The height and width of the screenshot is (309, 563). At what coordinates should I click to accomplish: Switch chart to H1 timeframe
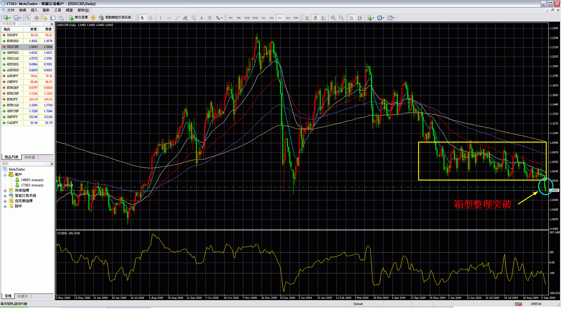click(x=263, y=18)
